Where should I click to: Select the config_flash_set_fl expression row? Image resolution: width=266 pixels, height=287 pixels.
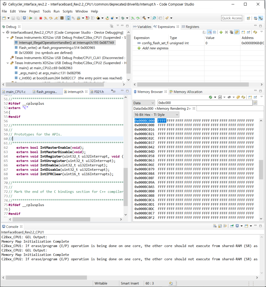[x=199, y=43]
